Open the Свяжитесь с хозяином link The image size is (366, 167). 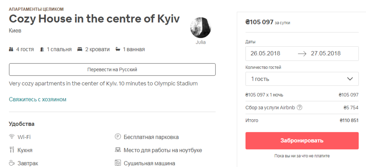[37, 99]
